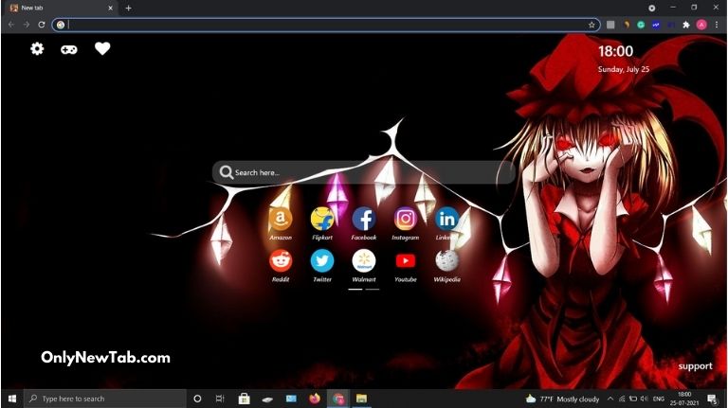Open the '77°F Mostly cloudy' weather widget
Screen dimensions: 728x408
562,399
